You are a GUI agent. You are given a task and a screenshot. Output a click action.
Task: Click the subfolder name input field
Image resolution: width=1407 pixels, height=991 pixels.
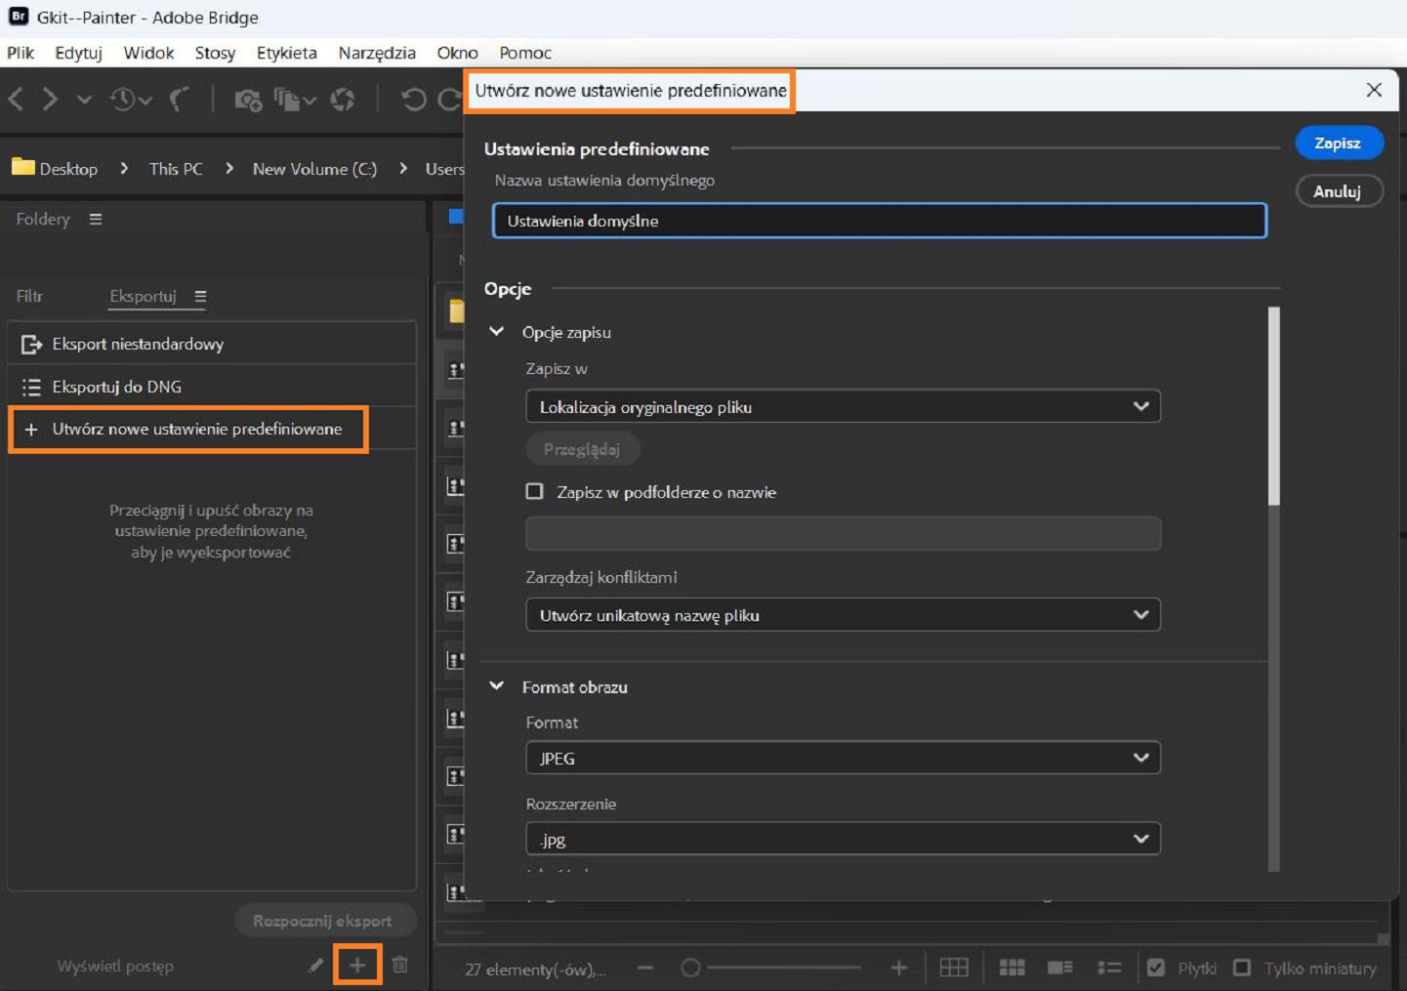click(843, 533)
